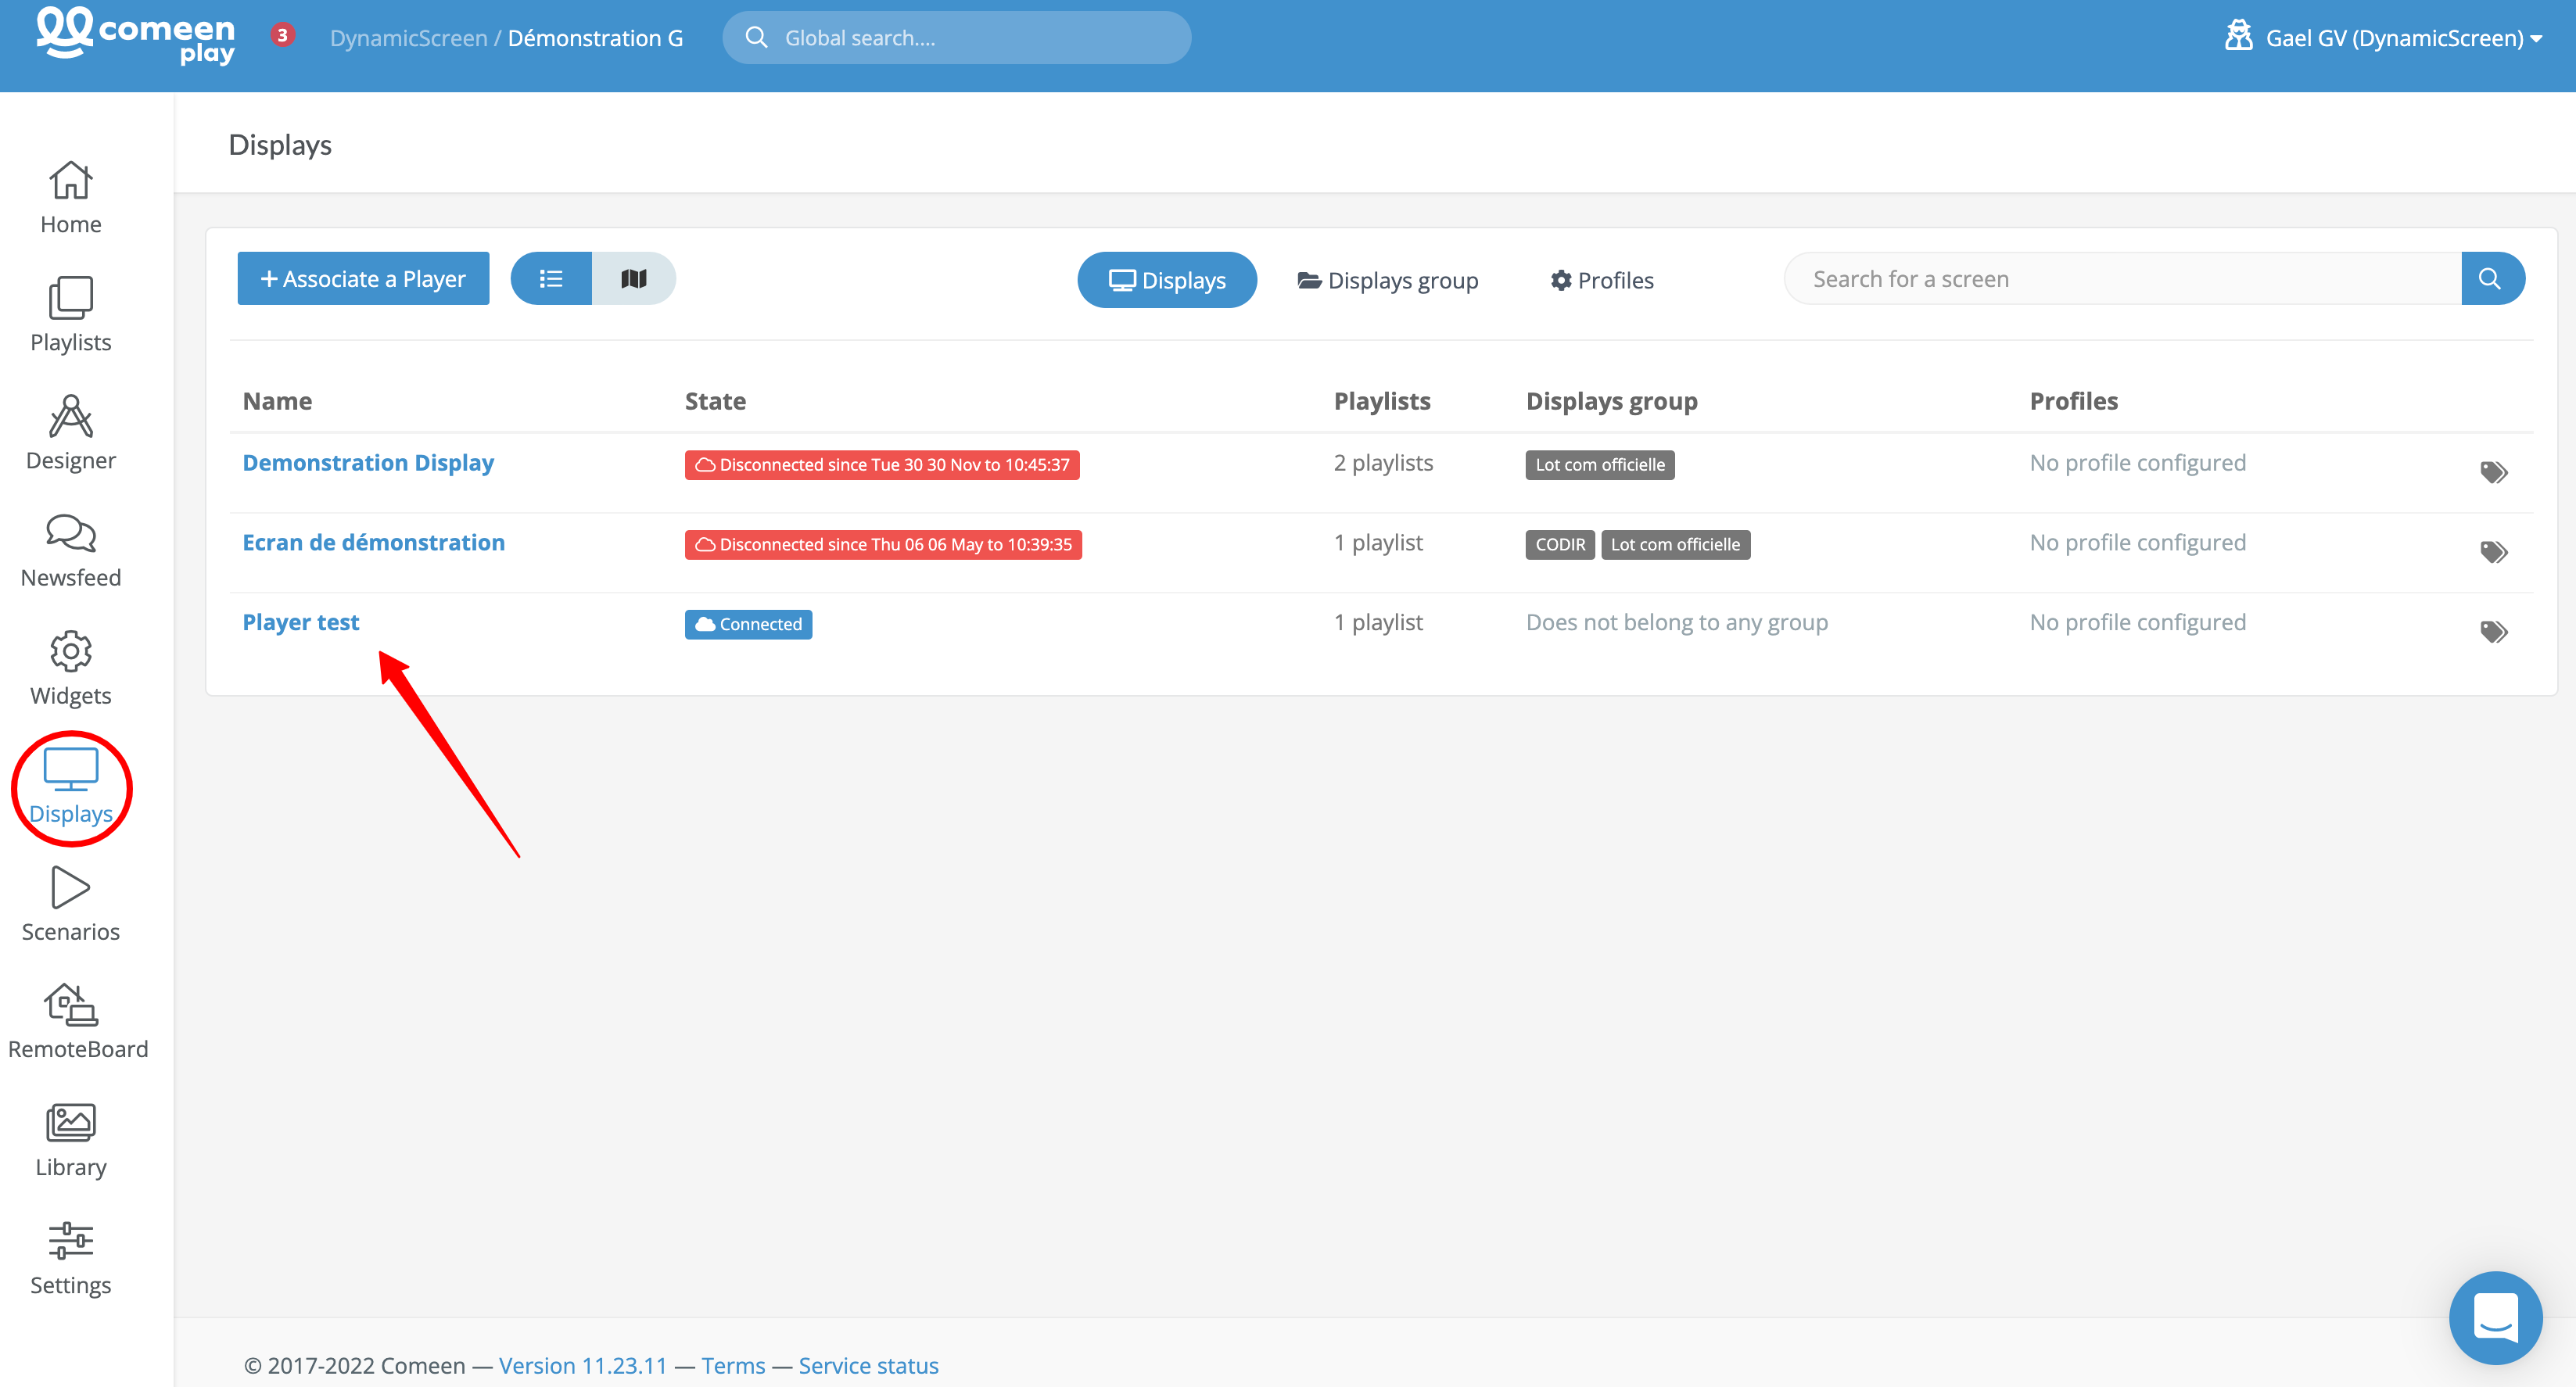2576x1387 pixels.
Task: Click Disconnected since Tue 30 Nov badge
Action: [x=882, y=465]
